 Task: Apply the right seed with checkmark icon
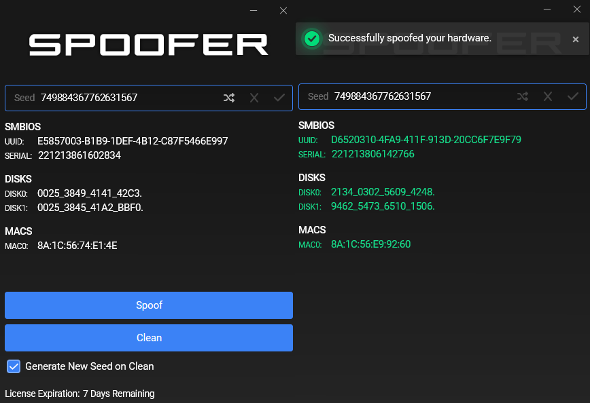point(572,96)
